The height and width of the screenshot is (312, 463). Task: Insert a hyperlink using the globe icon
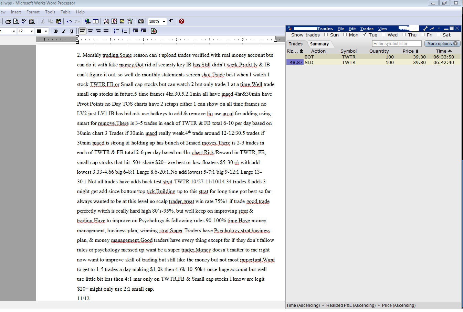coord(88,21)
